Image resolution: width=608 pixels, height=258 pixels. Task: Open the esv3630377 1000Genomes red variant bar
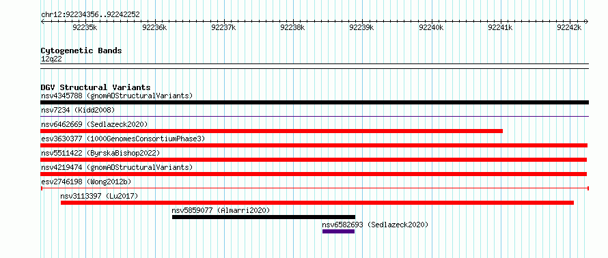(314, 145)
